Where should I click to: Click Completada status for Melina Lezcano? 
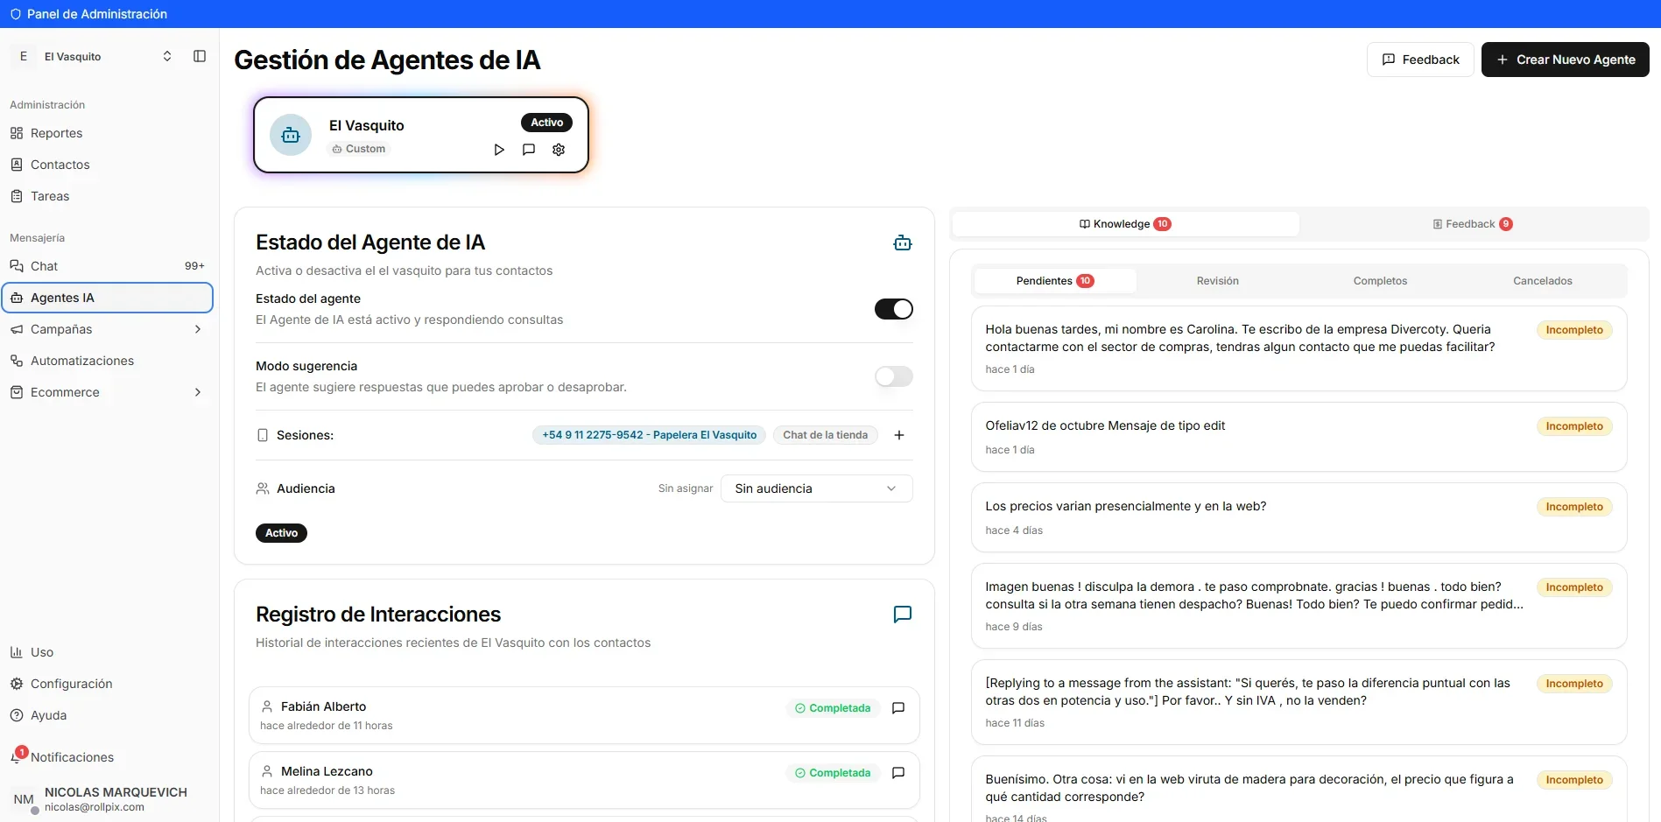[832, 773]
